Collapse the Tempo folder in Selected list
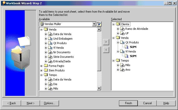Image resolution: width=178 pixels, height=110 pixels. [113, 61]
